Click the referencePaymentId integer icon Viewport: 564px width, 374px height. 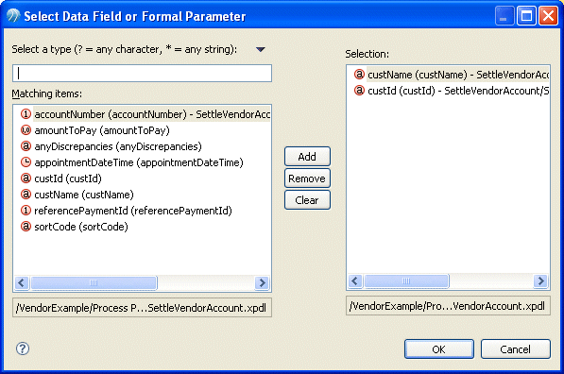pyautogui.click(x=26, y=211)
